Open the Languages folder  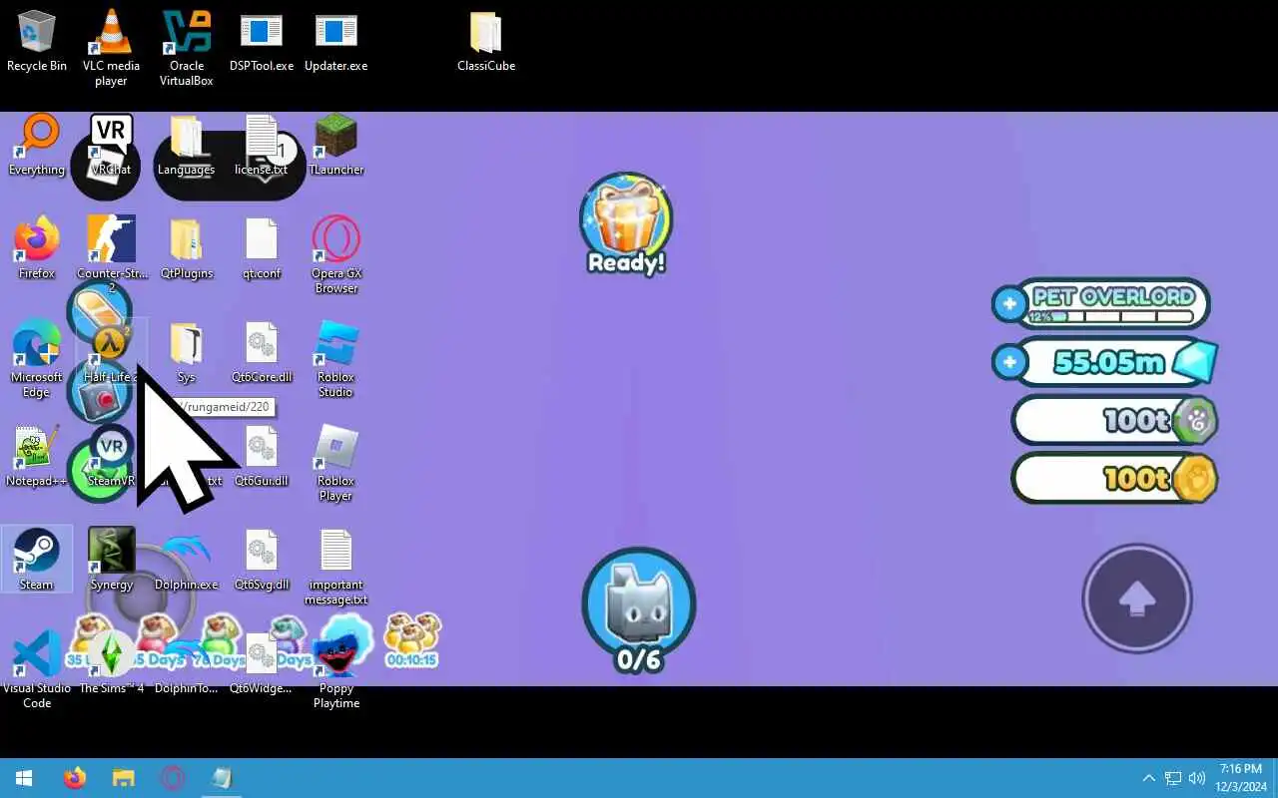click(x=187, y=146)
